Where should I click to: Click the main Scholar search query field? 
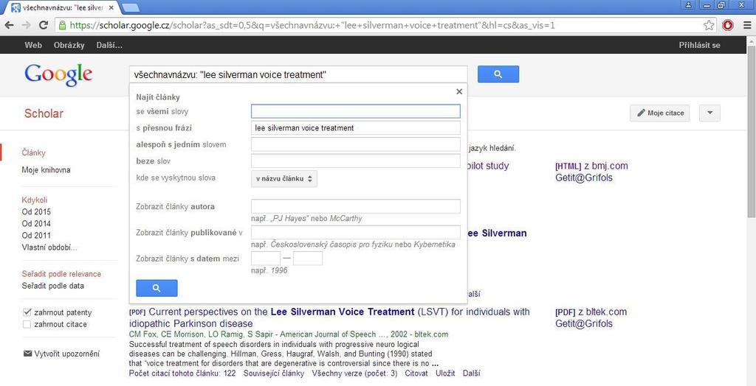[x=298, y=74]
